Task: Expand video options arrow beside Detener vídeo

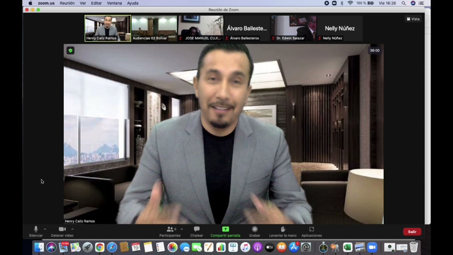Action: pos(72,229)
